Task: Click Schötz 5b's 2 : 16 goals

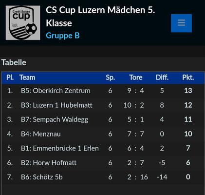Action: click(x=137, y=177)
